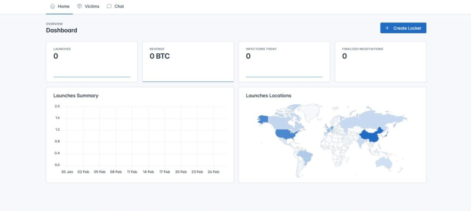
Task: Click Alaska on the locations map
Action: pos(263,119)
